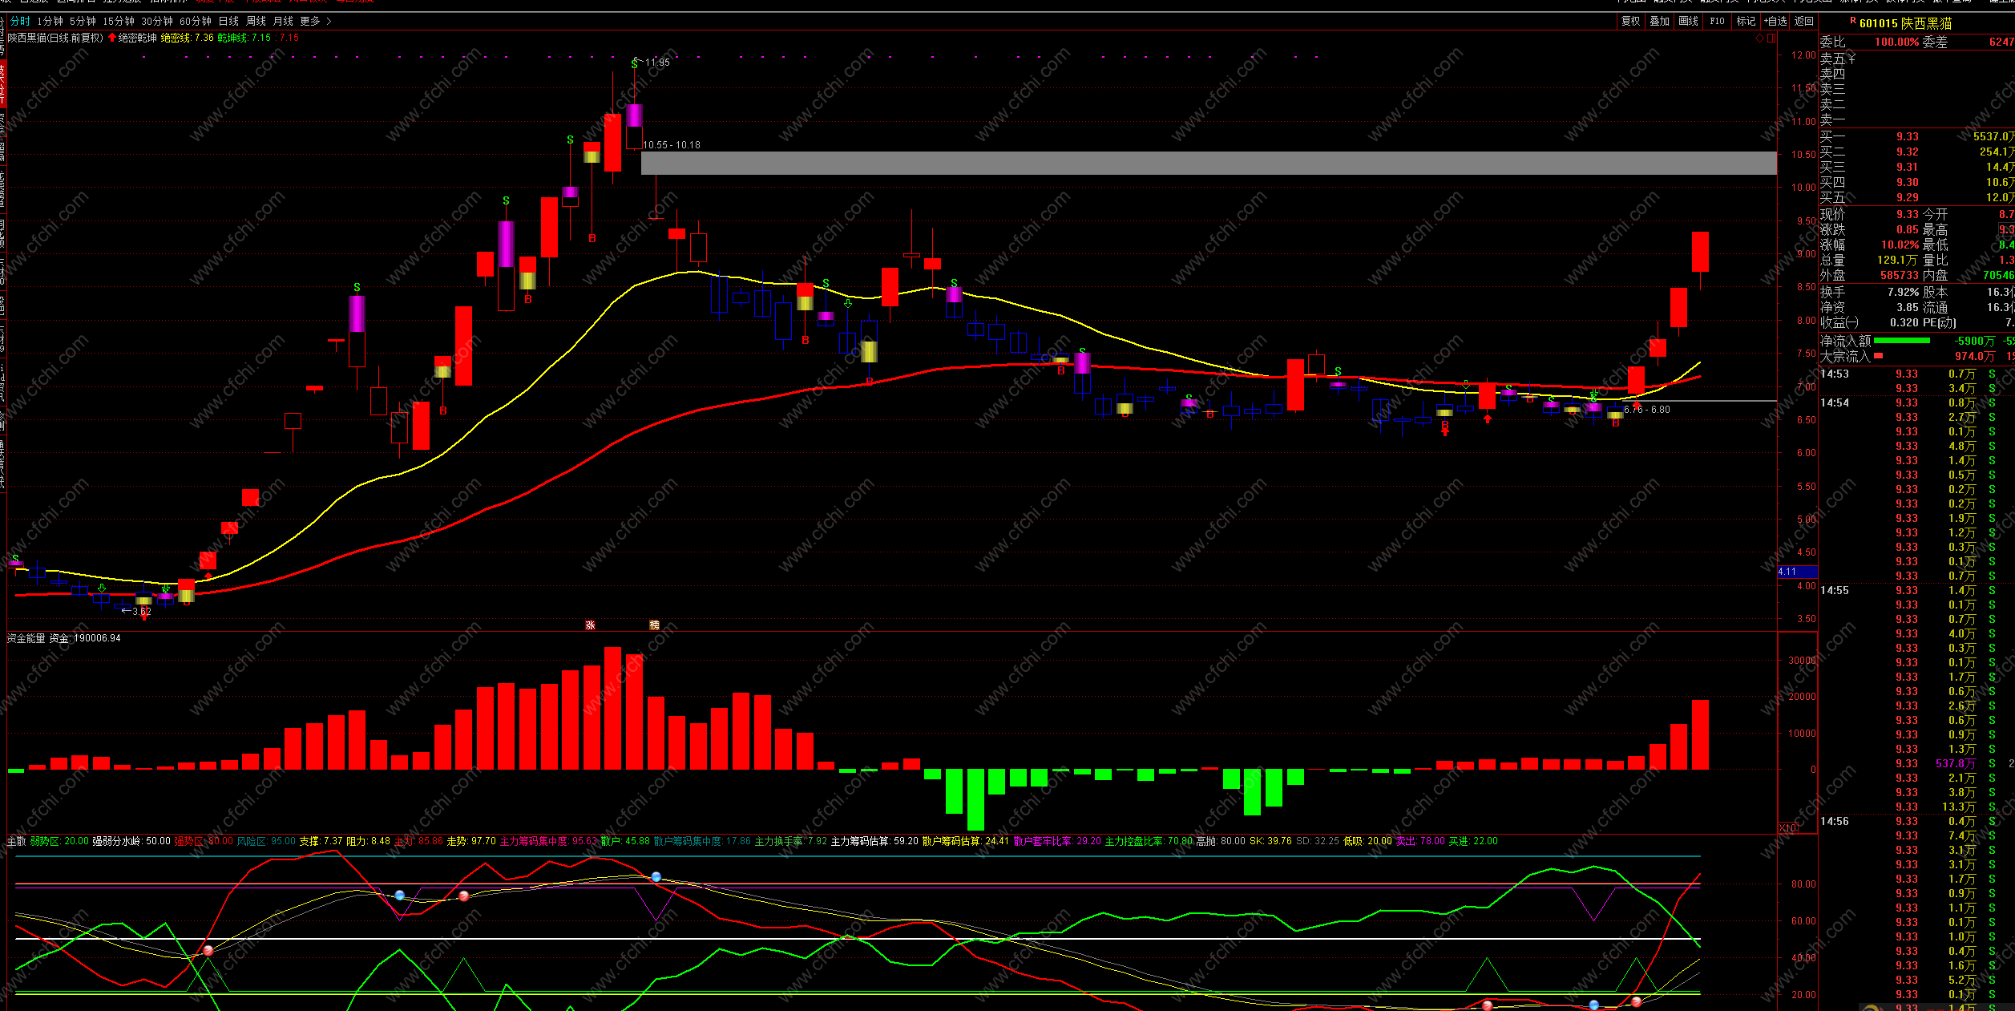Expand the chevron after 更多
This screenshot has width=2015, height=1011.
pos(329,22)
